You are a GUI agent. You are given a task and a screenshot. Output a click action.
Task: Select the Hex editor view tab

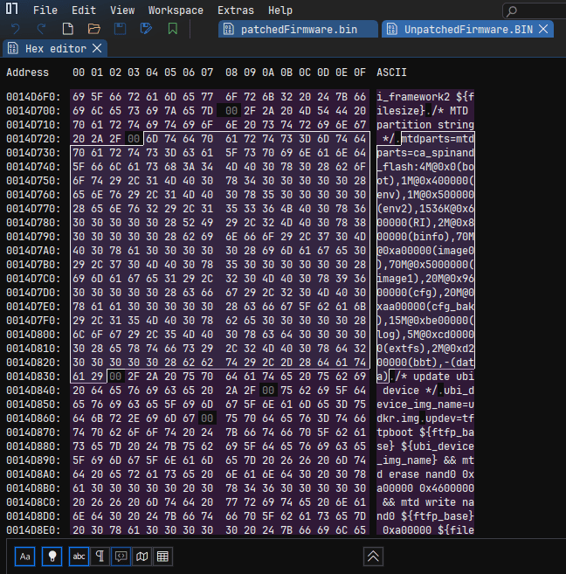[x=55, y=48]
